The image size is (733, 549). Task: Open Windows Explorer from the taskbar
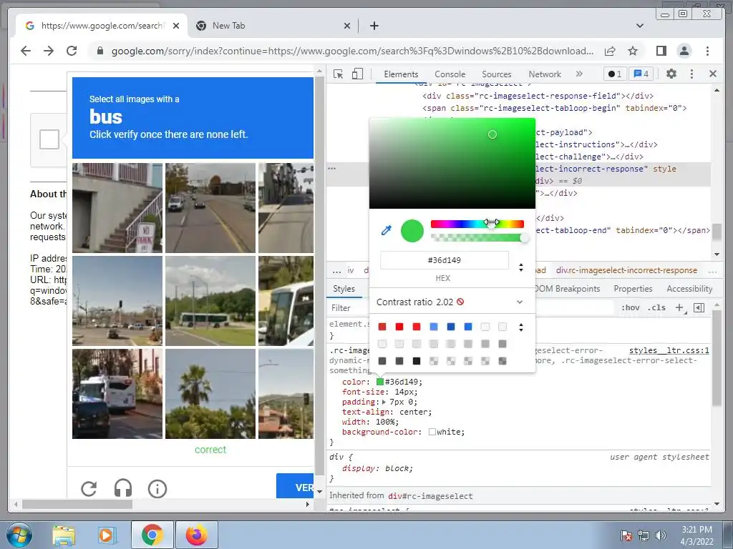(x=64, y=535)
